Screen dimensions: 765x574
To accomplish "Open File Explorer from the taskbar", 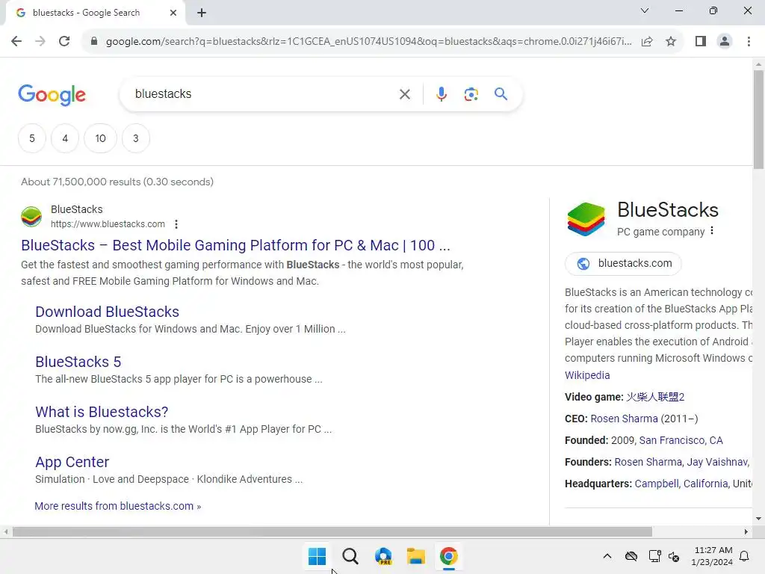I will [x=415, y=556].
